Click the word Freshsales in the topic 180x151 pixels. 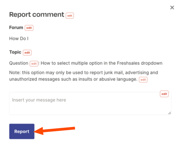point(128,63)
